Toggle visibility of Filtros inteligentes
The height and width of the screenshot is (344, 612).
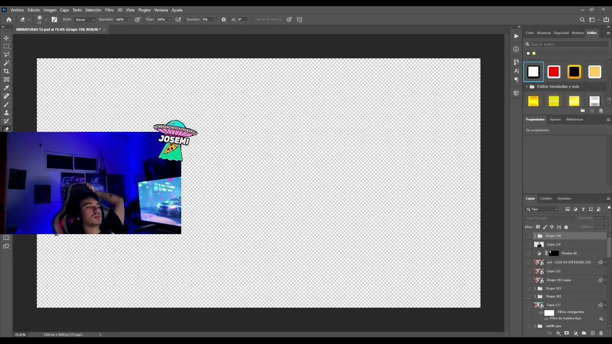point(541,312)
